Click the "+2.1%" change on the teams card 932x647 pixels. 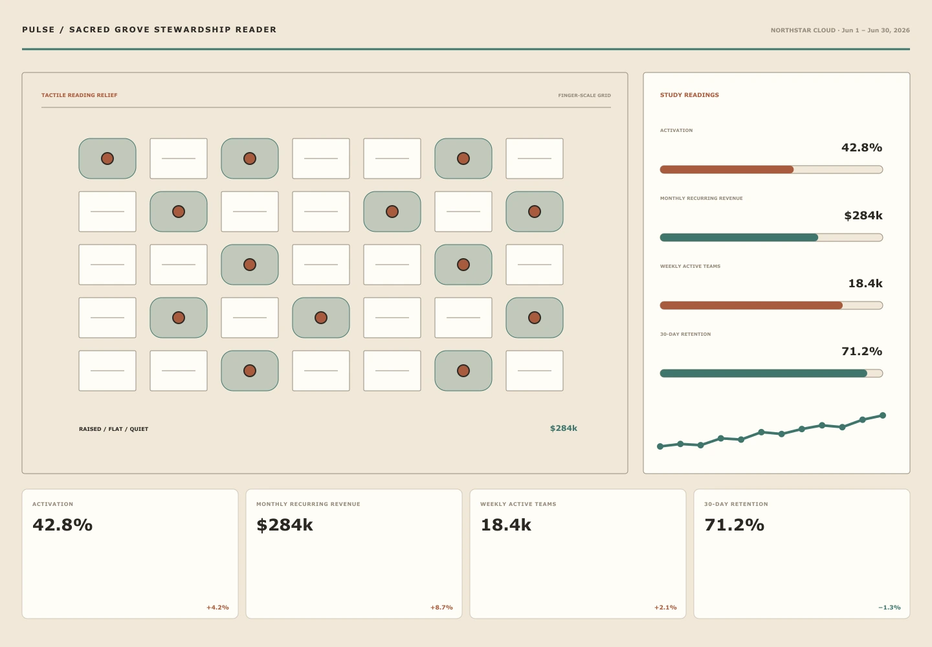(665, 608)
